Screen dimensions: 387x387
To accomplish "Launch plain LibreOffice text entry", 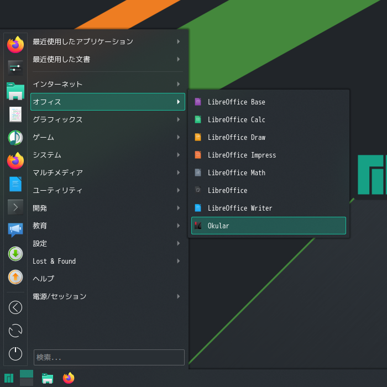I will tap(227, 190).
